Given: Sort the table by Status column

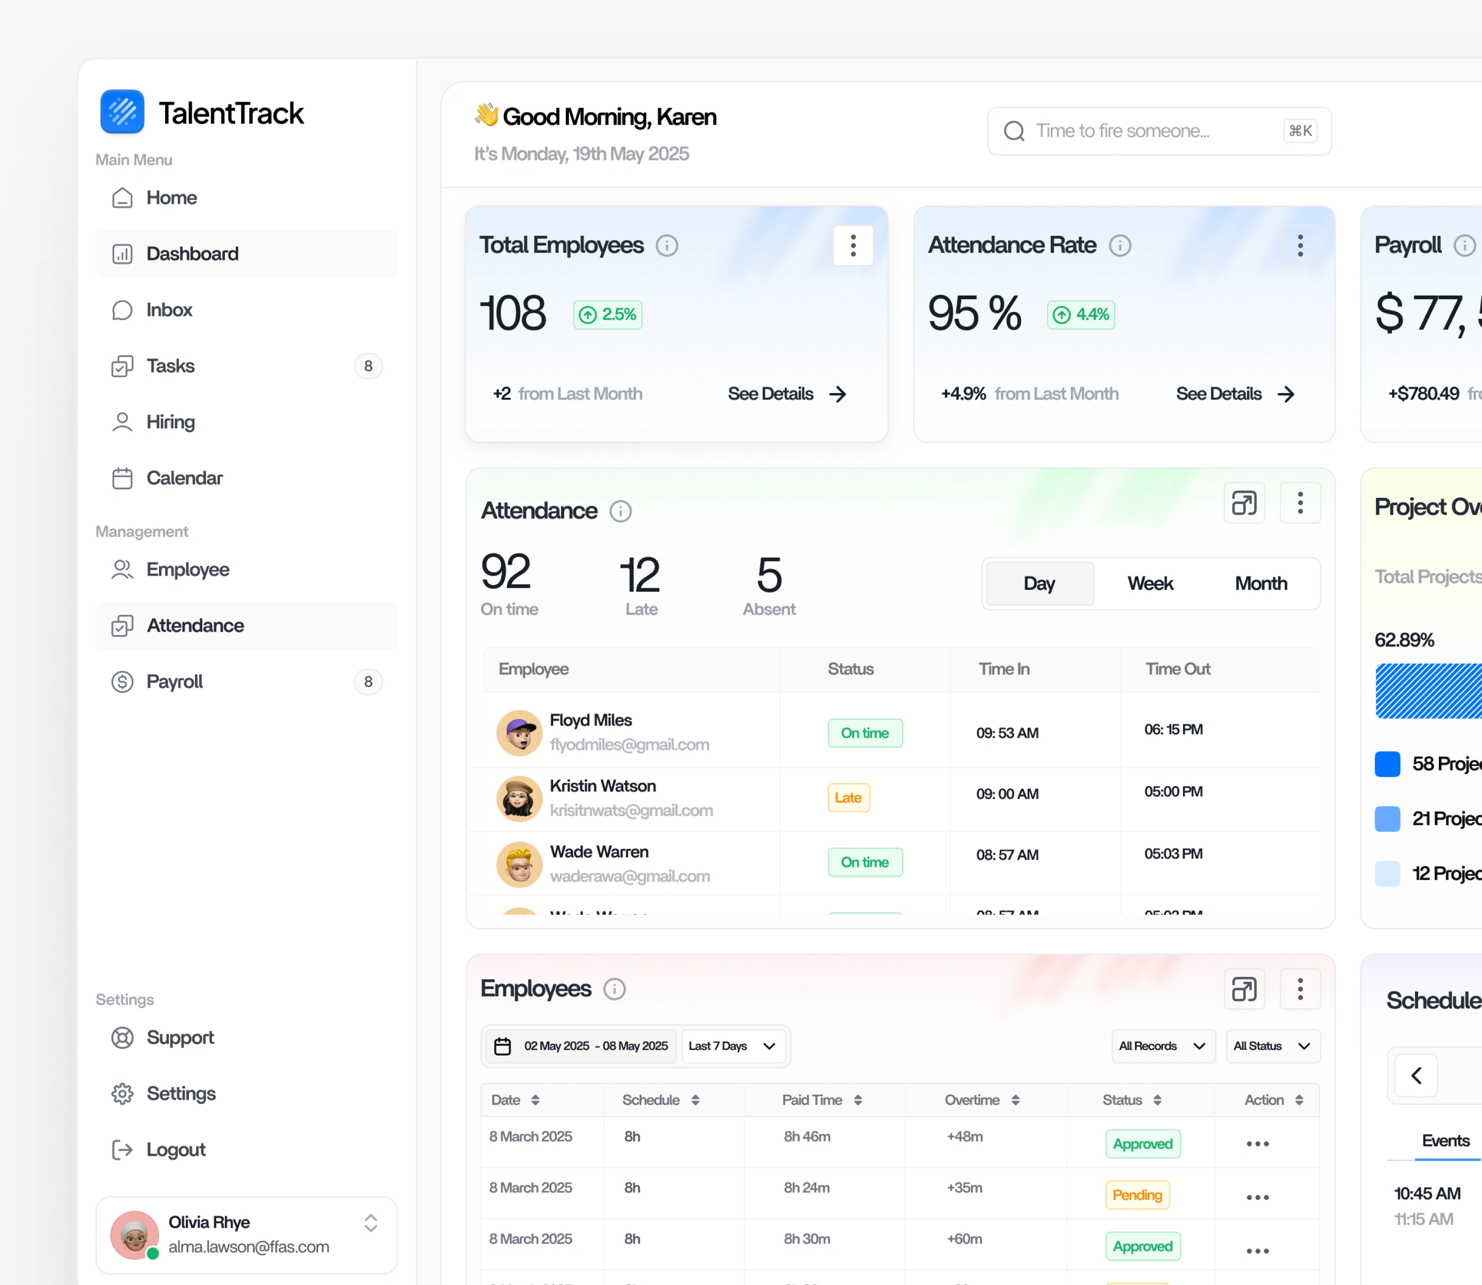Looking at the screenshot, I should pos(1157,1100).
